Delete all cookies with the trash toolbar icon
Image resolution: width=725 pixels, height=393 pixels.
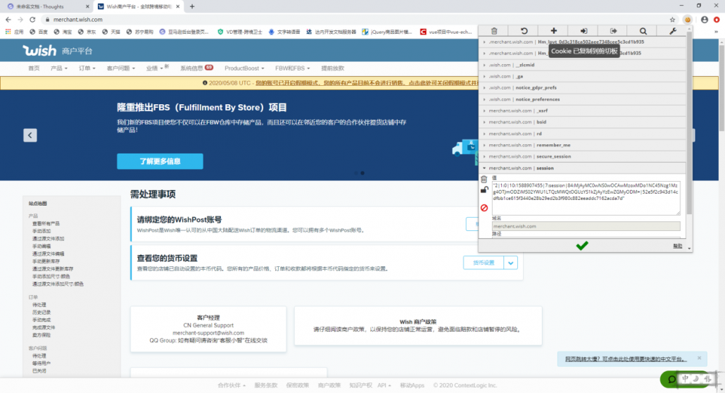coord(494,30)
